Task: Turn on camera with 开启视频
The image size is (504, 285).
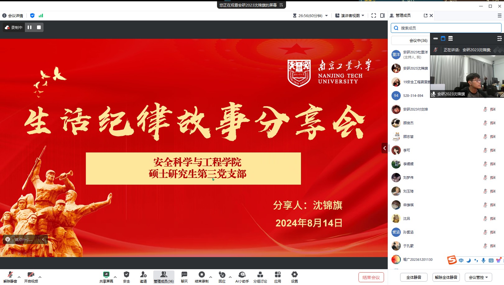Action: [30, 275]
